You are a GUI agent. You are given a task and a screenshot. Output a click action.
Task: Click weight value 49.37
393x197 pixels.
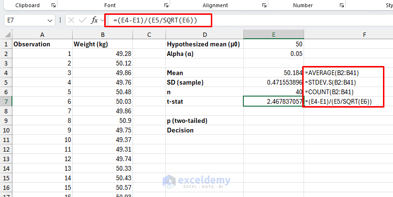coord(102,140)
